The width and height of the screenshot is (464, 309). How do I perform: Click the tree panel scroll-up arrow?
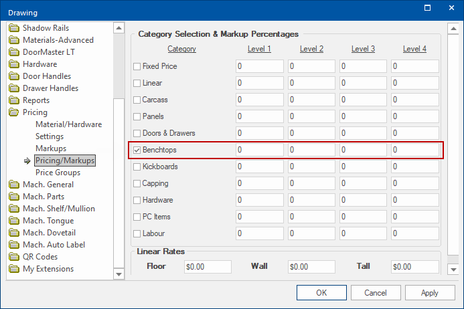pyautogui.click(x=119, y=28)
